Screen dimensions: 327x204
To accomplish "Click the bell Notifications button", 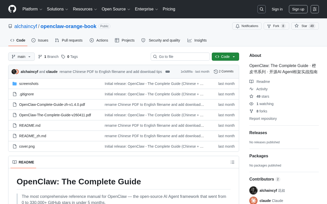I will (x=247, y=26).
